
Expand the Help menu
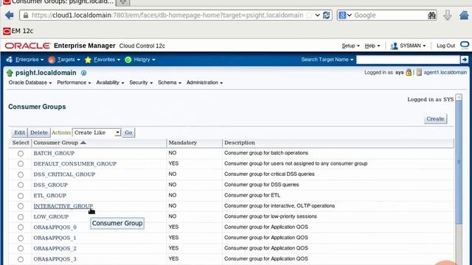click(x=372, y=46)
